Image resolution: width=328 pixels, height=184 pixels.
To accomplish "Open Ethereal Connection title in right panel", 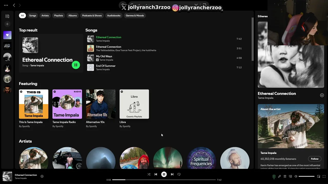I will (x=277, y=94).
